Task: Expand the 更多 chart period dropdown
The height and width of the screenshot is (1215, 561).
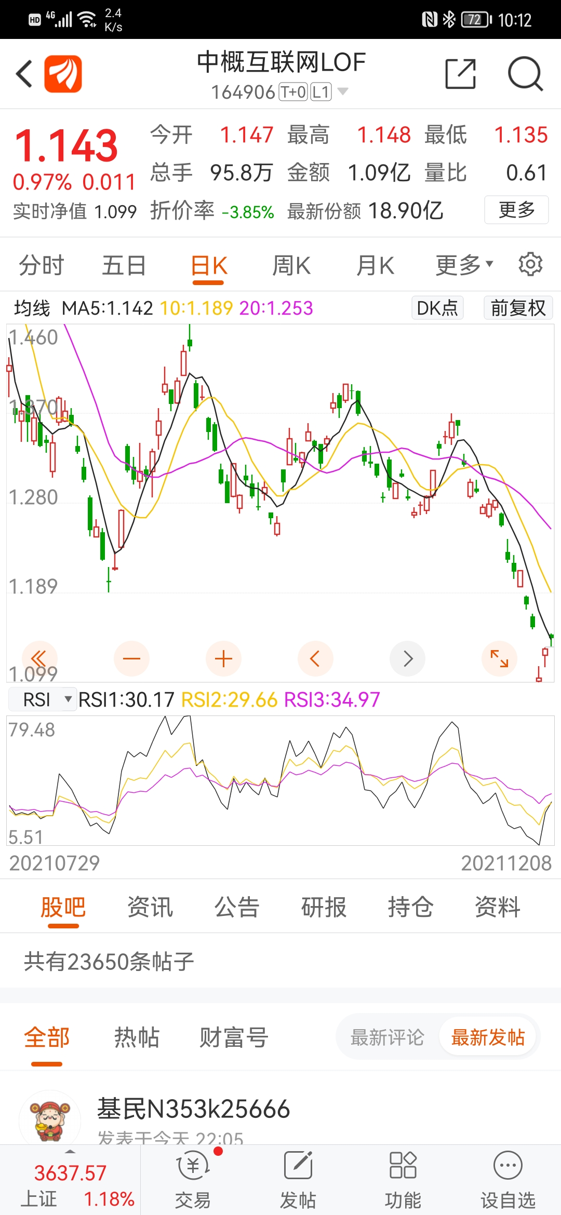Action: click(x=464, y=265)
